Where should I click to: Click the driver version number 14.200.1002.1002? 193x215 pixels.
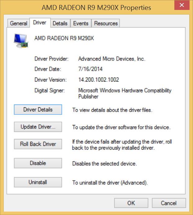pos(99,80)
